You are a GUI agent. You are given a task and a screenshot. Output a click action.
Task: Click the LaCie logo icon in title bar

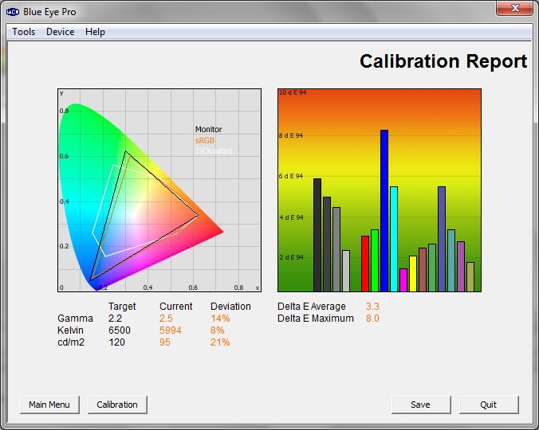point(13,12)
